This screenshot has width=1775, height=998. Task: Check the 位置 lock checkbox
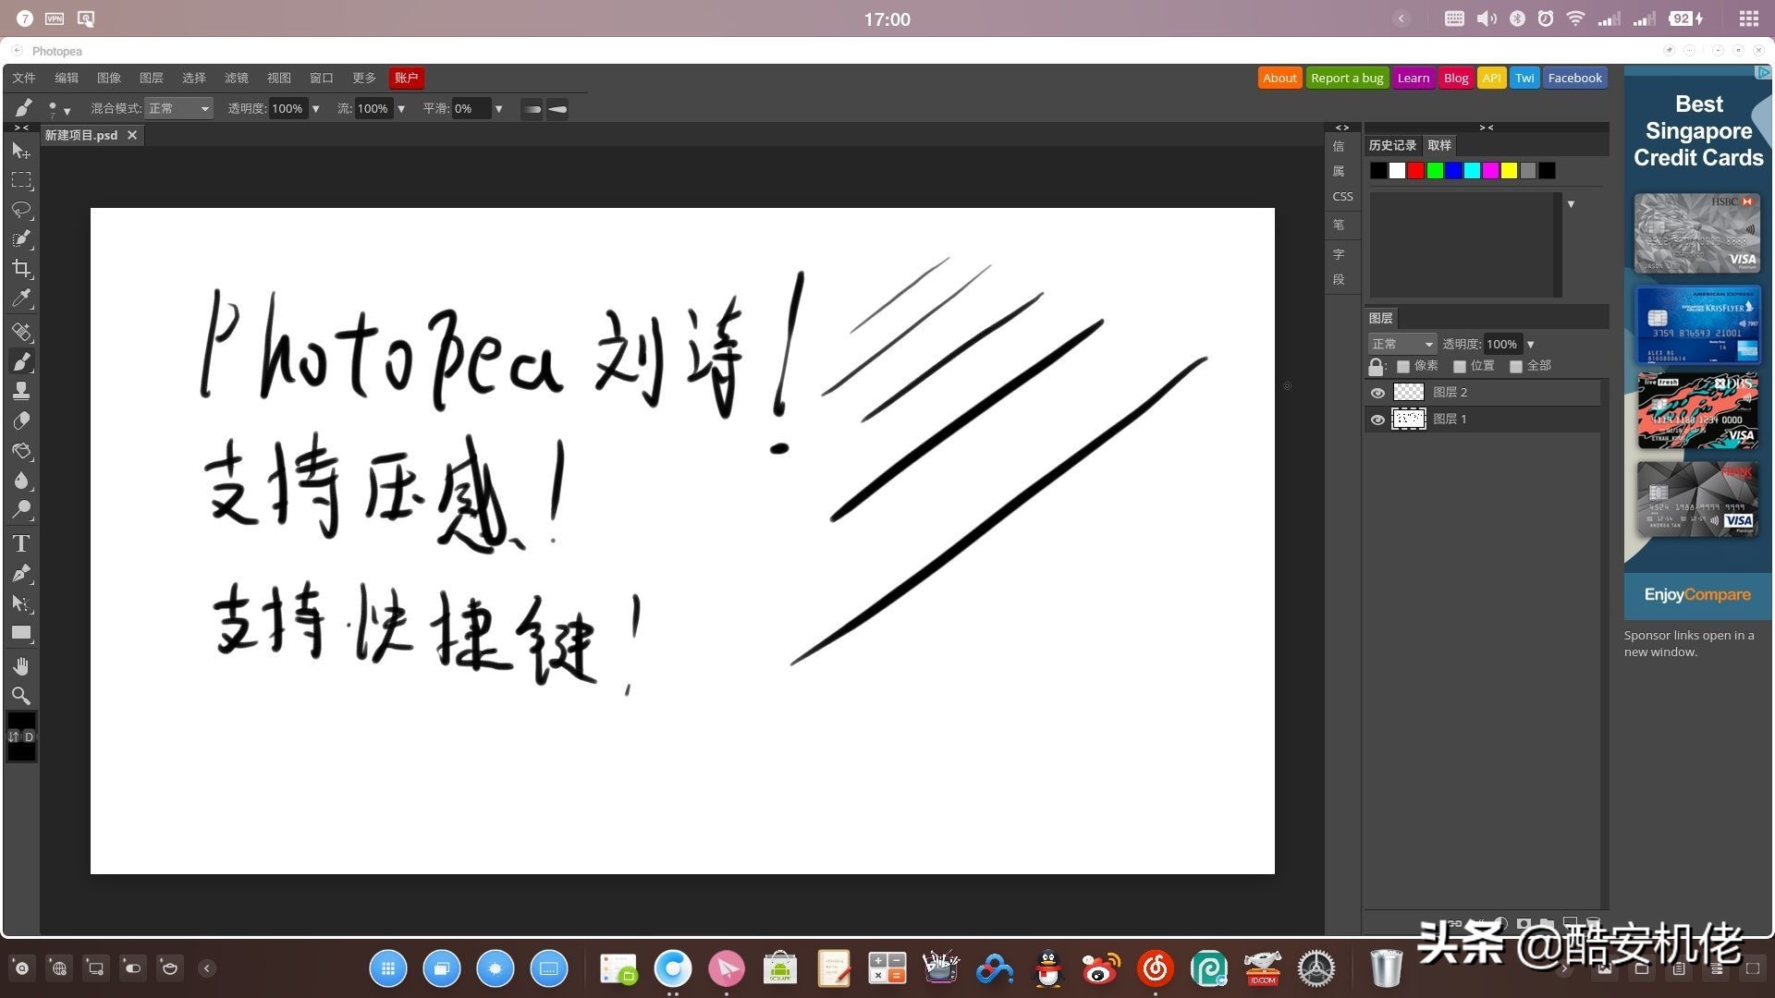[x=1460, y=367]
